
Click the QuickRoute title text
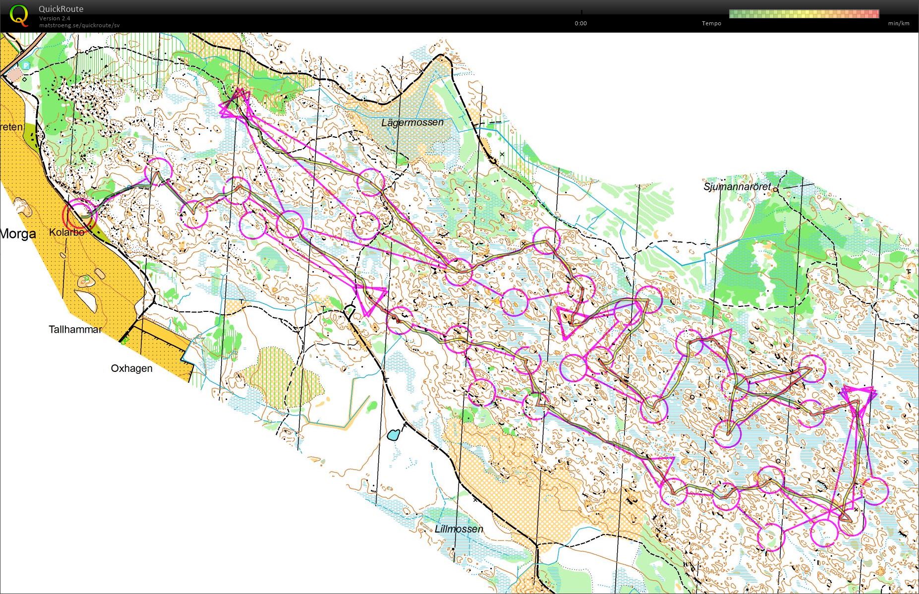coord(61,9)
